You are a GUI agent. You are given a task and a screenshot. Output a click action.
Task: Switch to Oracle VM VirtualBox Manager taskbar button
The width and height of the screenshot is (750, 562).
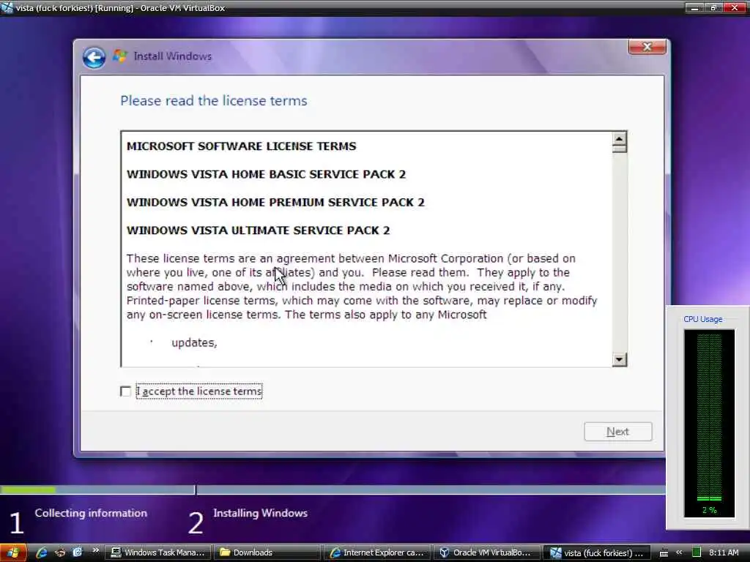pos(487,552)
